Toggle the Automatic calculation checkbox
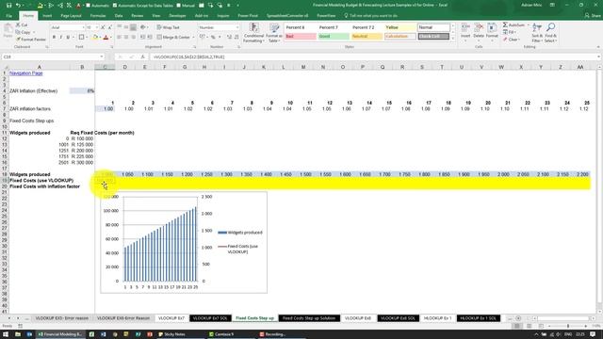 [x=88, y=6]
